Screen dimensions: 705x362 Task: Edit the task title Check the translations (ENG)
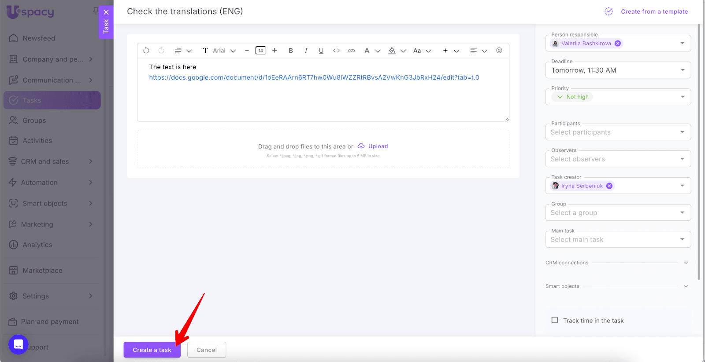tap(185, 11)
